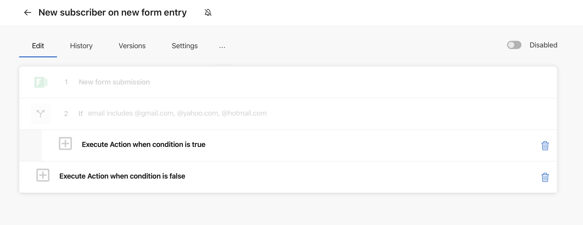This screenshot has width=583, height=225.
Task: Click Execute Action when condition is false
Action: tap(122, 176)
